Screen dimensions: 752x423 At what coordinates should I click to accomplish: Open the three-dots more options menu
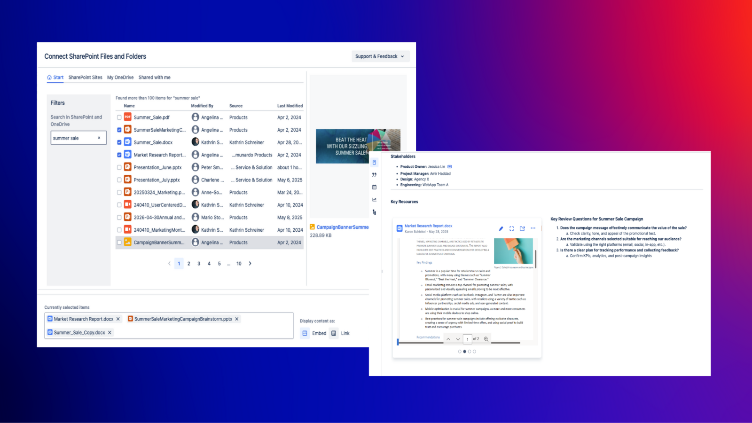click(x=533, y=228)
